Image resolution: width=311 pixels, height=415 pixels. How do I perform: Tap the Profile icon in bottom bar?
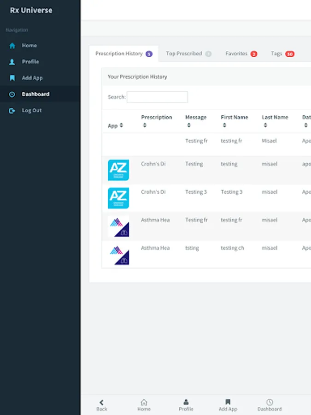coord(186,402)
